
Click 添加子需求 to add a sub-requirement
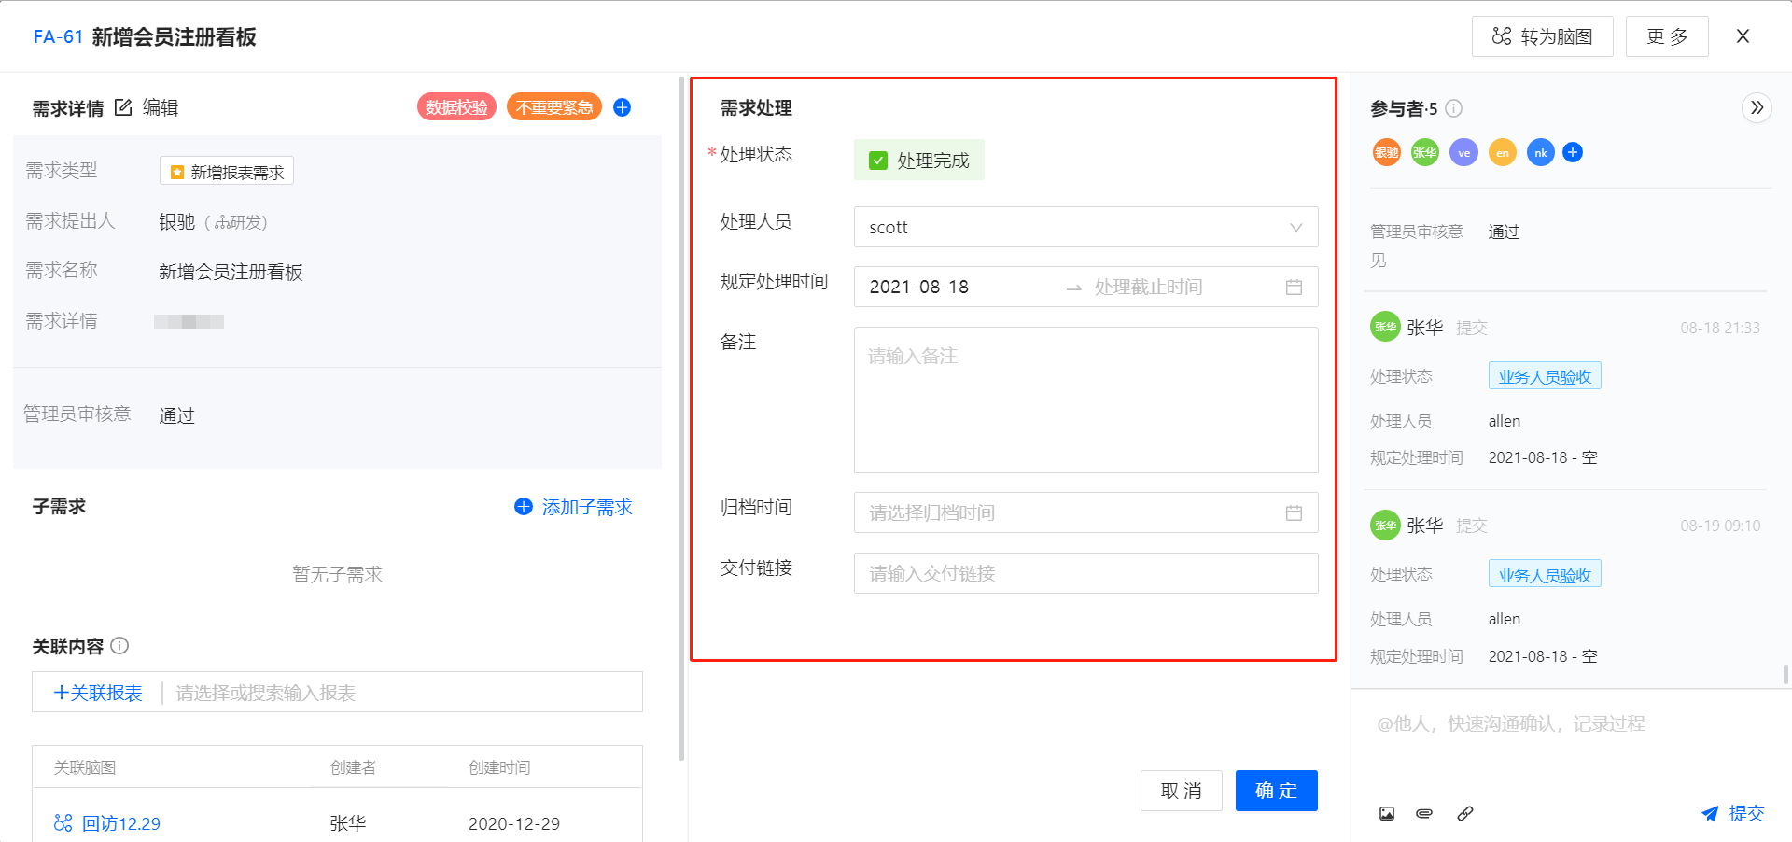tap(574, 507)
